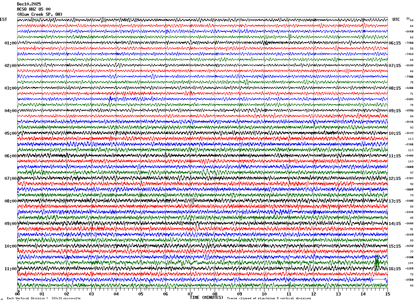Select the 02:00 EST time label
This screenshot has height=303, width=415.
[x=10, y=66]
